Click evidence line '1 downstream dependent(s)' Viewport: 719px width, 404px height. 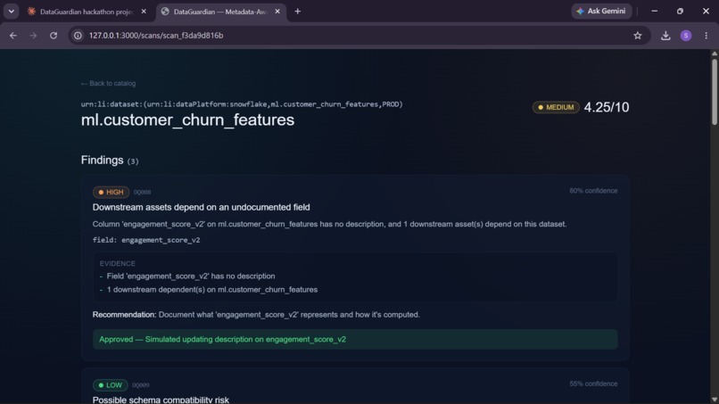(x=211, y=290)
